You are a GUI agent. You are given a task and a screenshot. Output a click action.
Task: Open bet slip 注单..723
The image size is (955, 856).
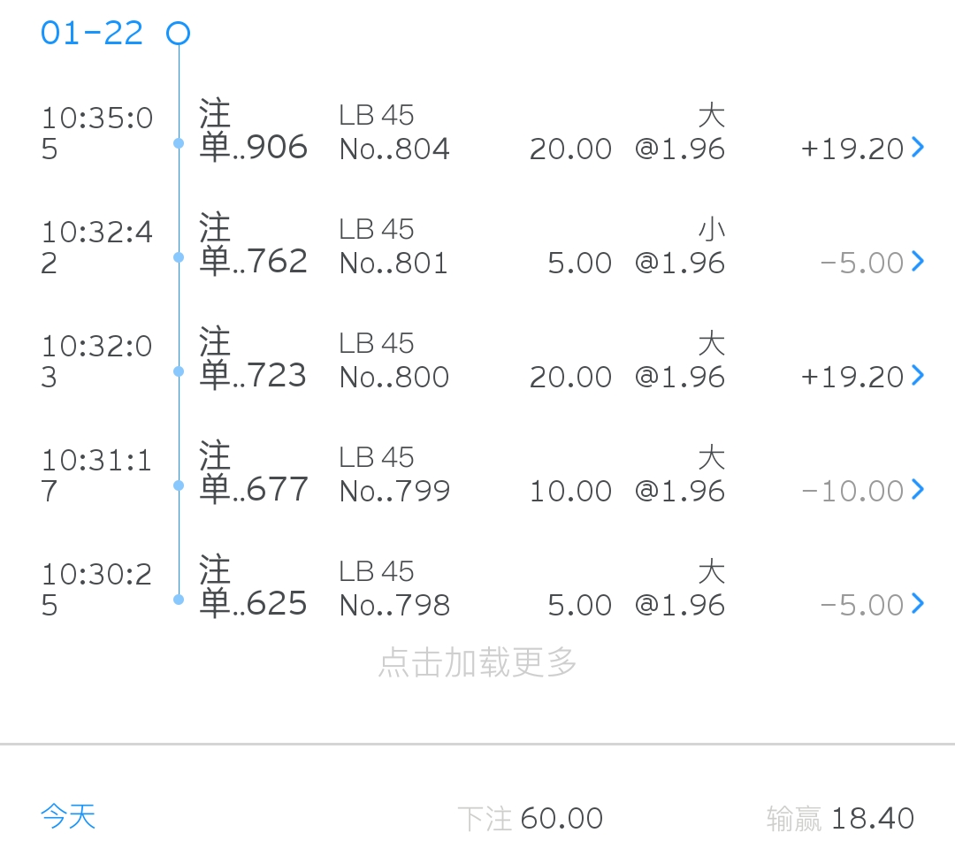253,359
